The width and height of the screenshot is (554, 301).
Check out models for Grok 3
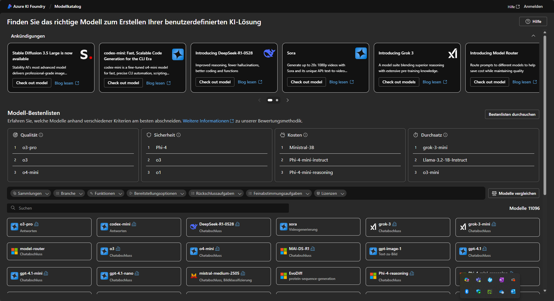pyautogui.click(x=399, y=82)
